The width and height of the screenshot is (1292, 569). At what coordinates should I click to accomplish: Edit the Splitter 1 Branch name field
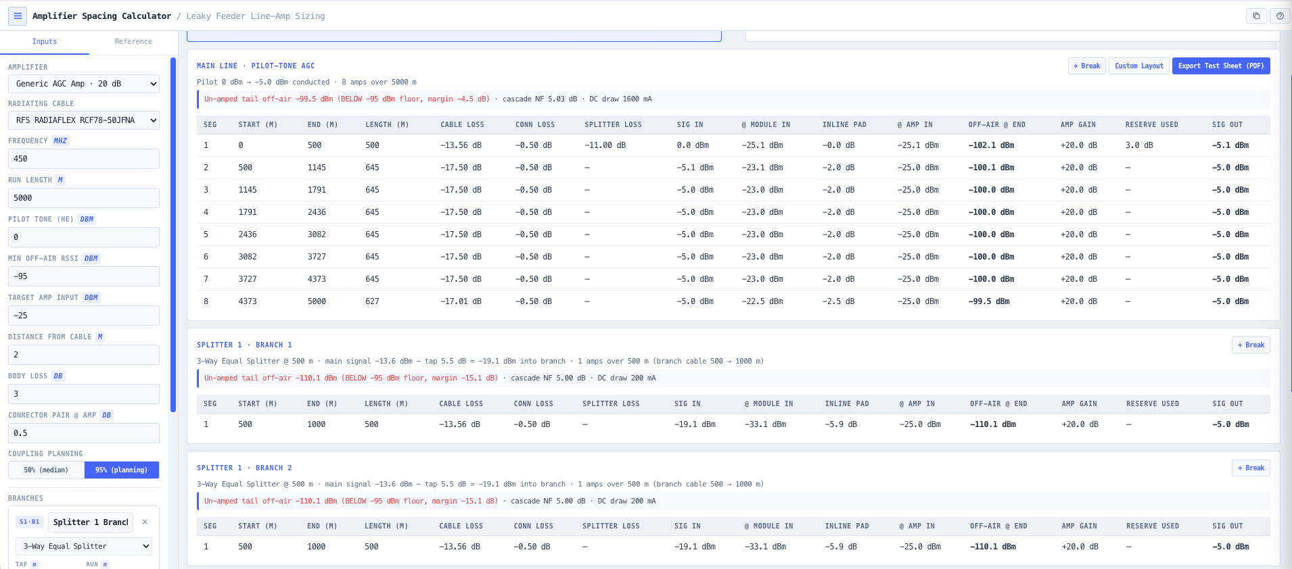click(x=91, y=522)
